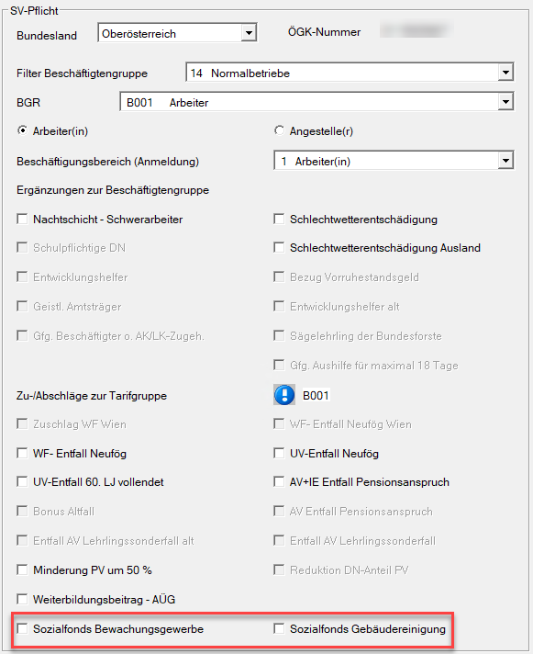Open the Bundesland dropdown
The image size is (533, 654).
249,33
